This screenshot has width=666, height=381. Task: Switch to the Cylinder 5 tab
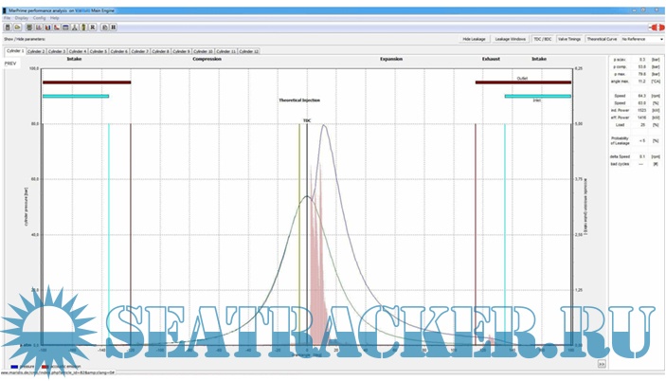pos(99,51)
